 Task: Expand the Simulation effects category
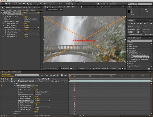point(128,62)
